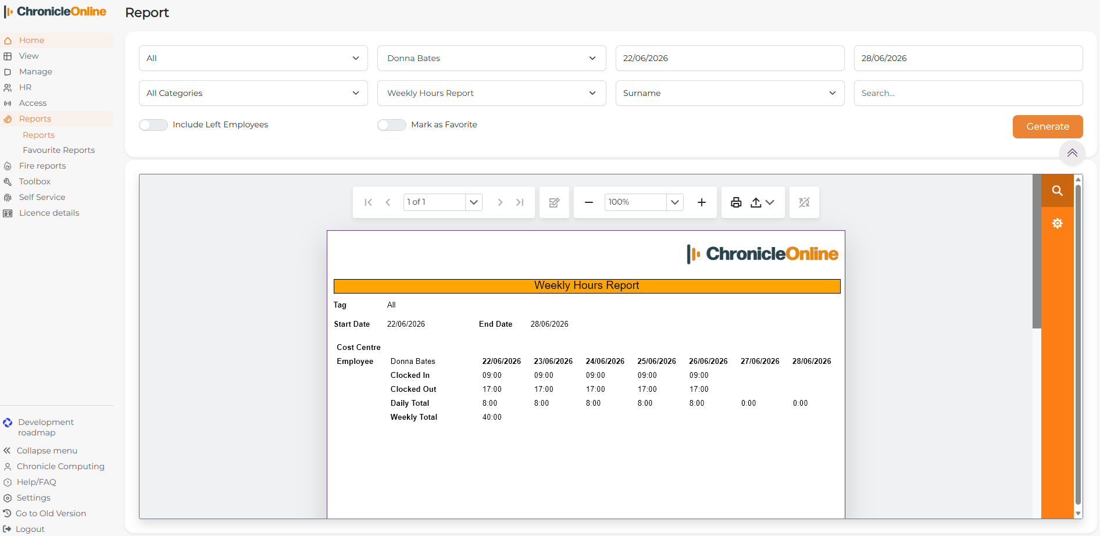1100x536 pixels.
Task: Open the report search panel
Action: pos(1057,191)
